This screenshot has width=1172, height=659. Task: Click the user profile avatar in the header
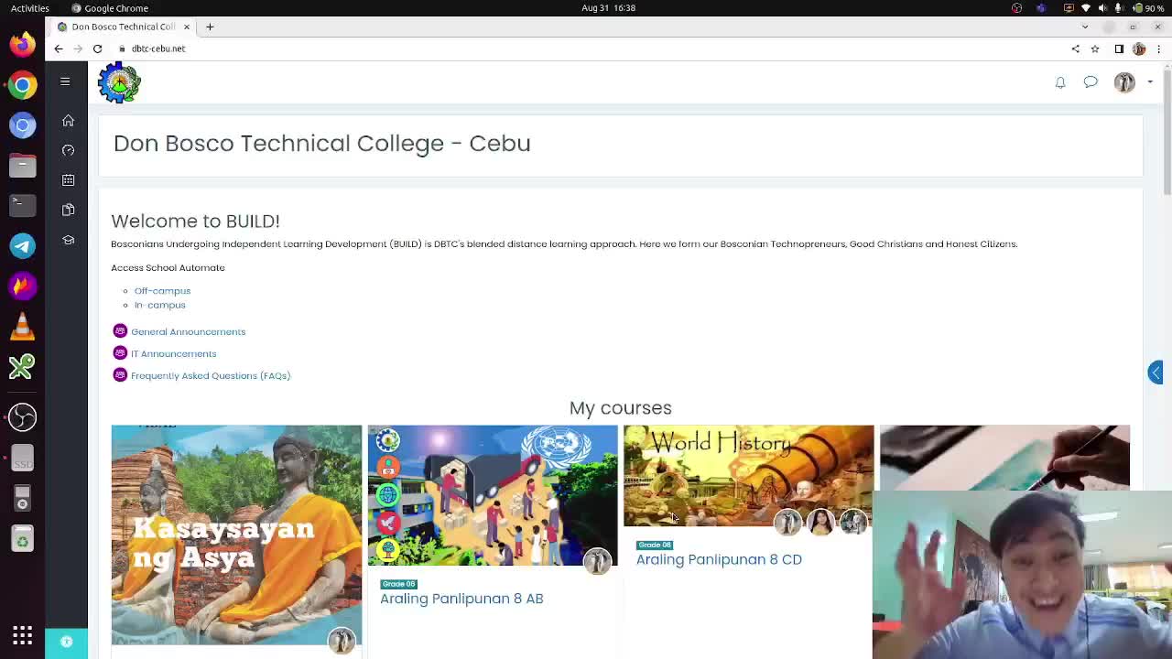pos(1124,82)
